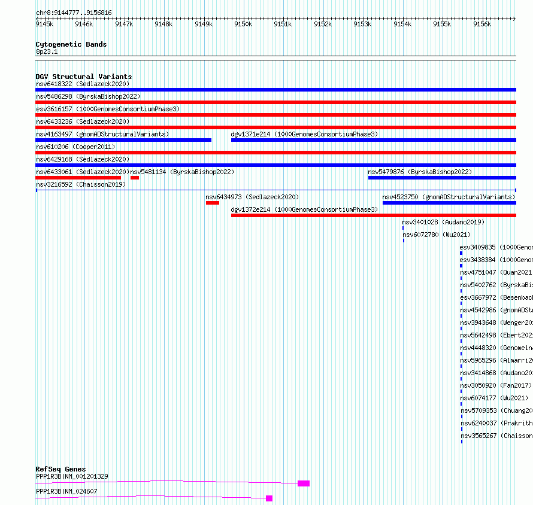The image size is (533, 505).
Task: Select nsv3401028 (Audano2019) label
Action: pyautogui.click(x=443, y=222)
